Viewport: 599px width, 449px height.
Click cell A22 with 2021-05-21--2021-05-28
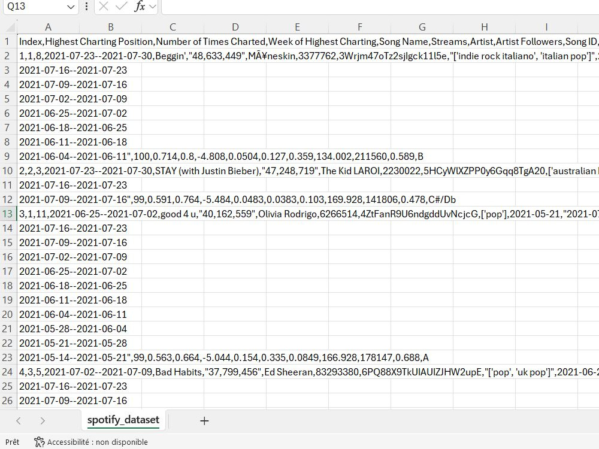click(48, 343)
